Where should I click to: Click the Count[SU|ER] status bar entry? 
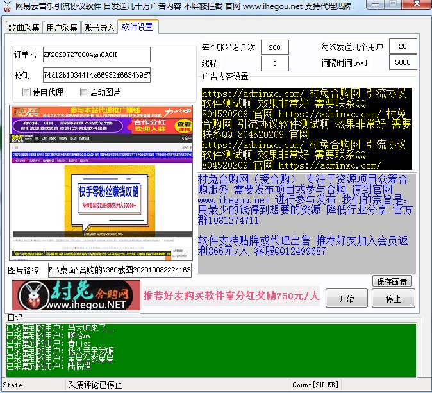tap(315, 385)
